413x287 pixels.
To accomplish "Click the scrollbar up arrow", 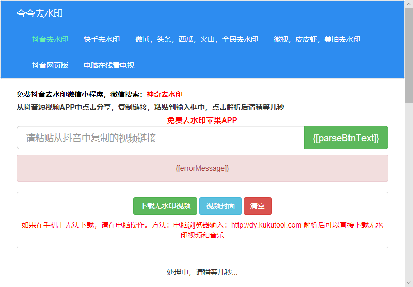I will pos(409,5).
